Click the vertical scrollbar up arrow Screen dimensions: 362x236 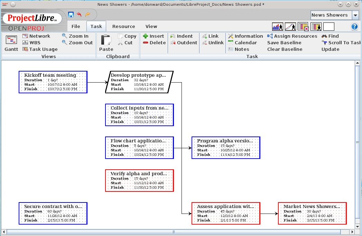point(358,63)
